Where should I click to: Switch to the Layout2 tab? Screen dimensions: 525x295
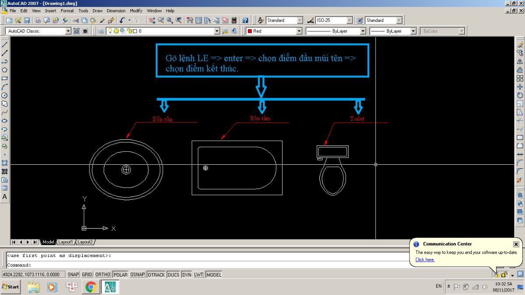[x=85, y=242]
